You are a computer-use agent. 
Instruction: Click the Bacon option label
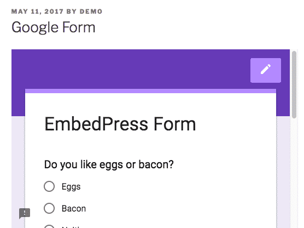pyautogui.click(x=74, y=209)
